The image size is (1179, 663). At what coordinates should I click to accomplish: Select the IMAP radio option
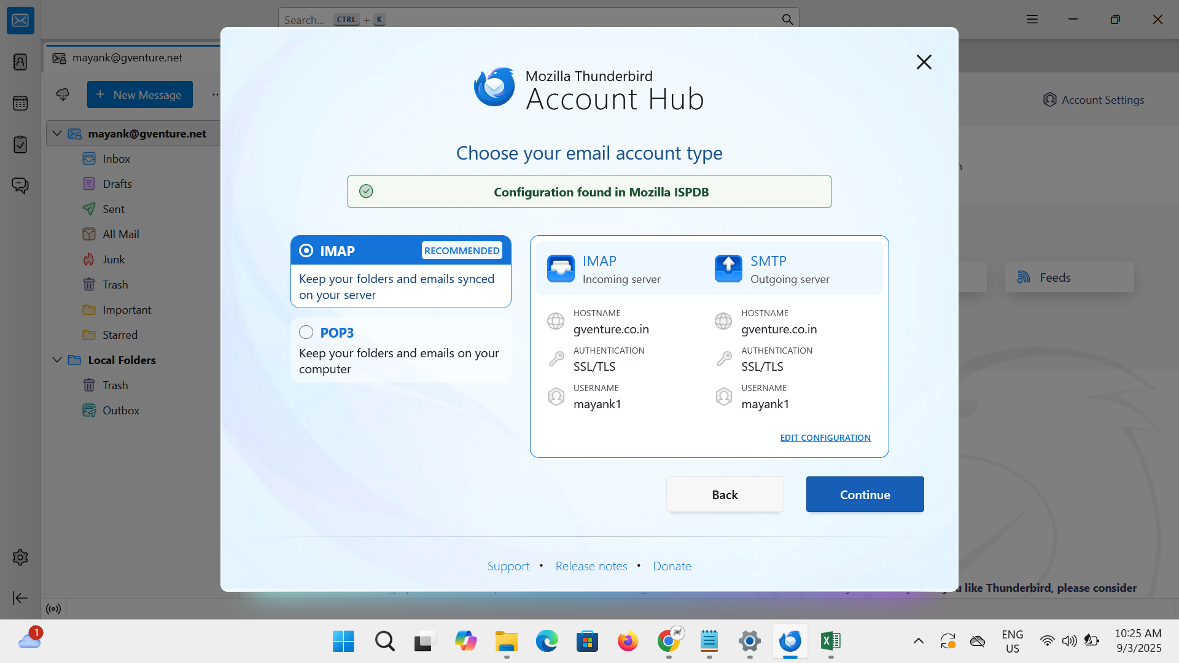pyautogui.click(x=306, y=250)
